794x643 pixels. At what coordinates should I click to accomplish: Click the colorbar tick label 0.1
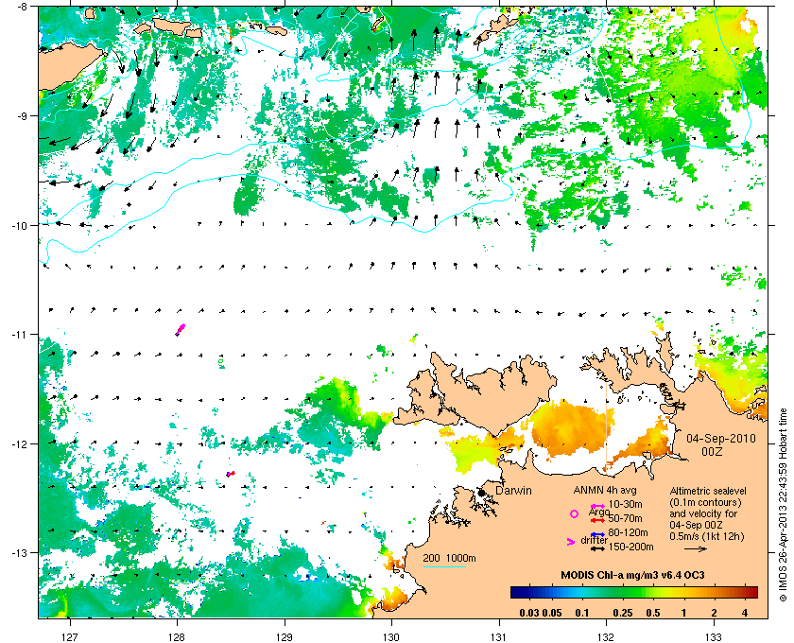tap(582, 613)
